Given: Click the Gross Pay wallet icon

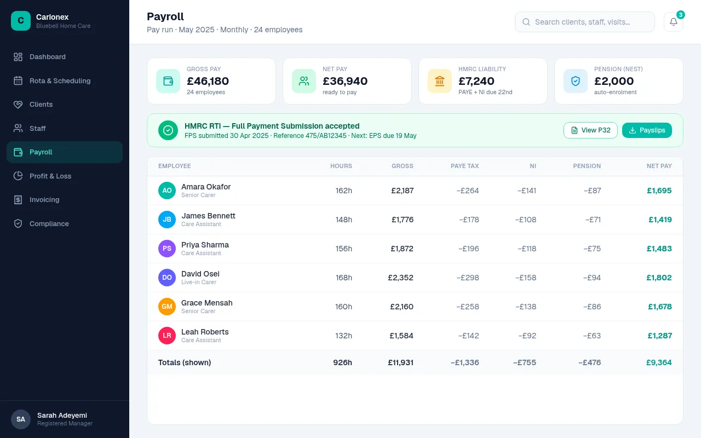Looking at the screenshot, I should 168,81.
